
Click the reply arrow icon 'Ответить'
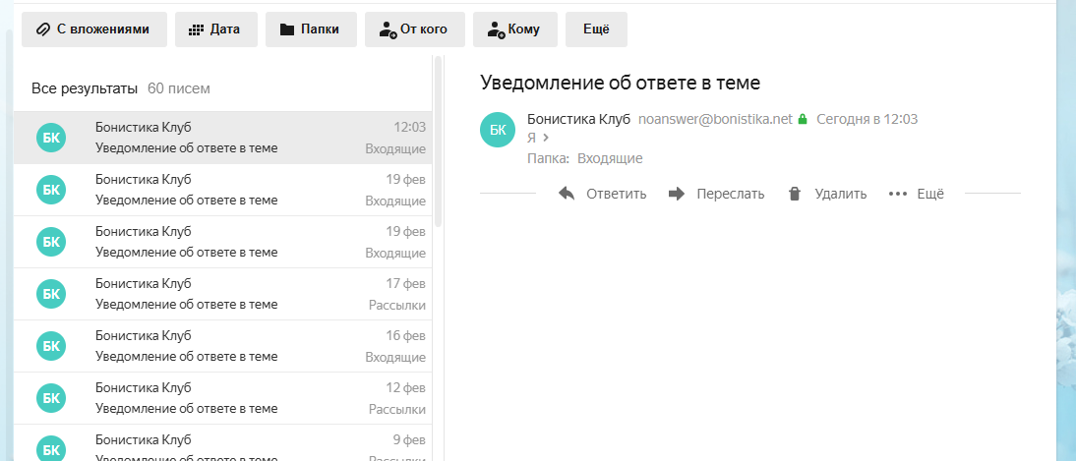[567, 194]
